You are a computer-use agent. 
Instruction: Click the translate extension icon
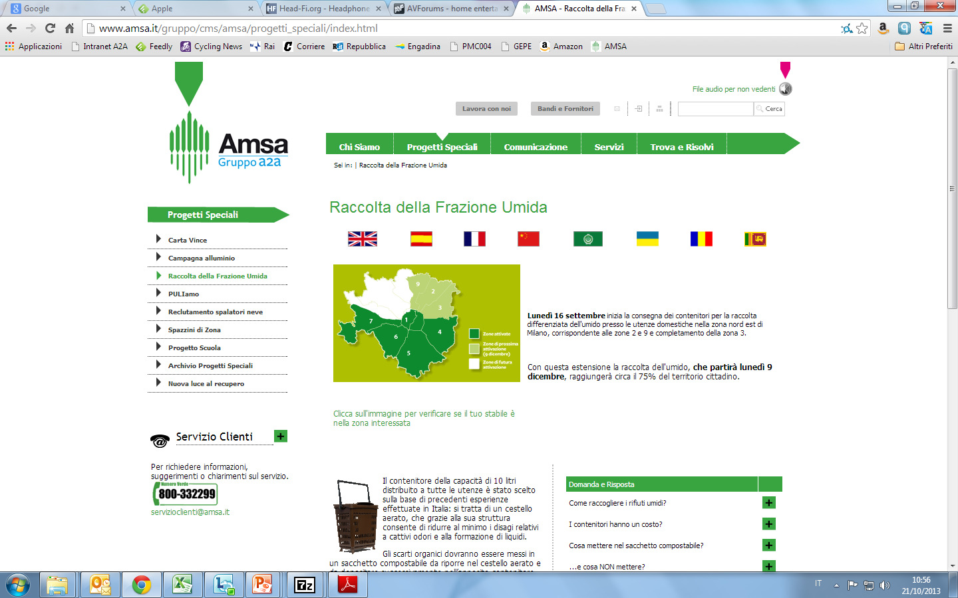(x=925, y=28)
